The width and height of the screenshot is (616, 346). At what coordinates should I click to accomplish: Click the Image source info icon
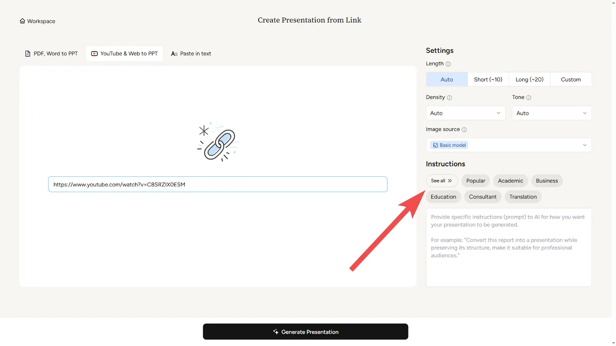pyautogui.click(x=464, y=130)
